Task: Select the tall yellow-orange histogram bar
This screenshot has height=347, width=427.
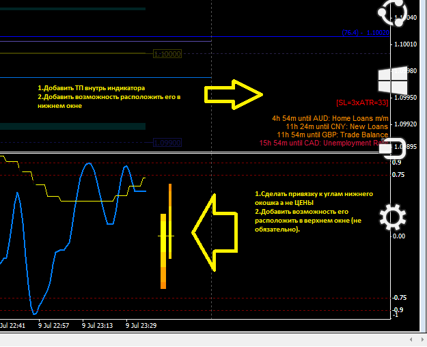Action: tap(163, 251)
